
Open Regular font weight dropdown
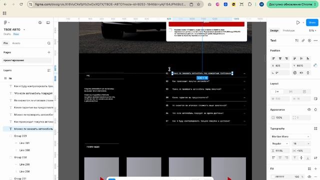(x=280, y=143)
